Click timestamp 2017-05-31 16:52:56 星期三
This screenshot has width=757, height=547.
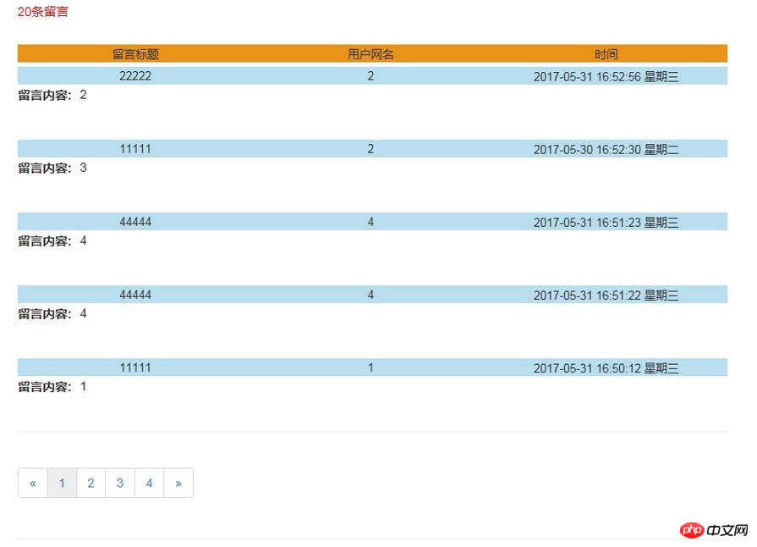click(x=606, y=77)
